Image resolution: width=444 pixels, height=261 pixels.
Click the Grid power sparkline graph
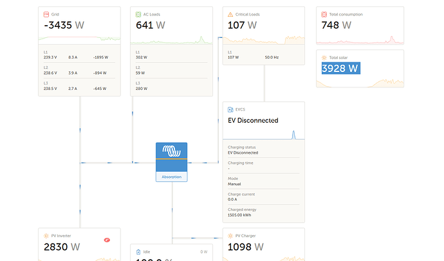[x=79, y=39]
